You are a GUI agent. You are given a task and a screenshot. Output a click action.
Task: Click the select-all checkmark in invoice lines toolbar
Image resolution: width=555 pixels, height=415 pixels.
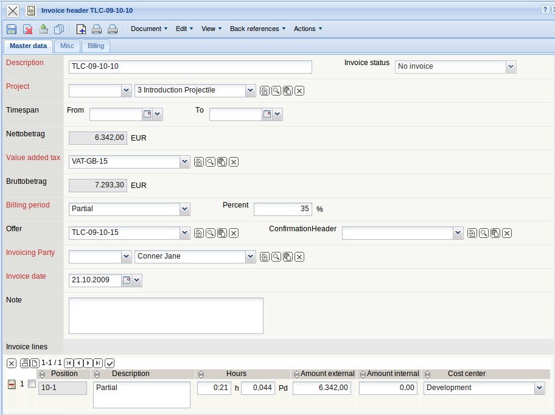110,363
